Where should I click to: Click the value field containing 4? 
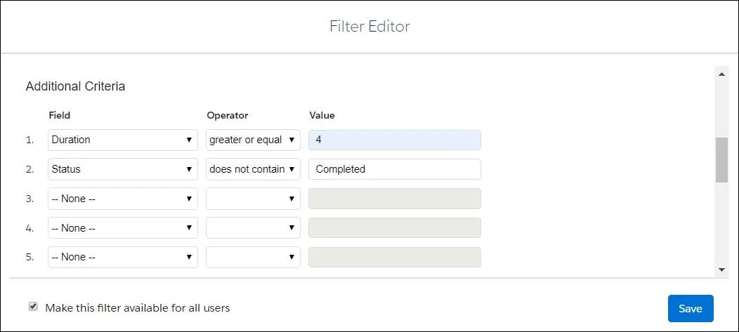pos(394,140)
